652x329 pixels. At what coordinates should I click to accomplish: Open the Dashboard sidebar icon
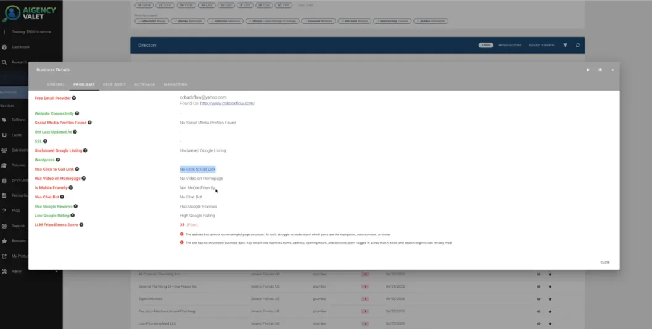[x=4, y=47]
